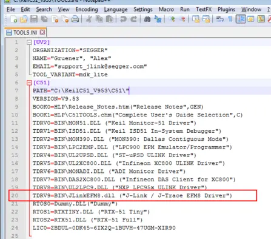Screen dimensions: 271x239
Task: Open the Plugins menu
Action: pos(226,10)
